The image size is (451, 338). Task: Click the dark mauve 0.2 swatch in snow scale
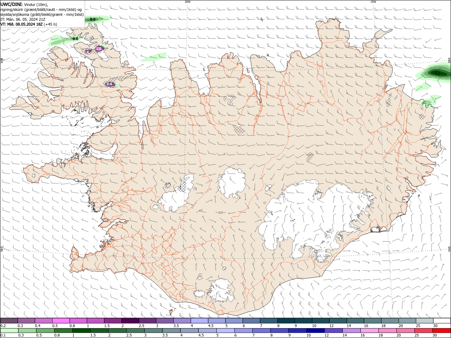(9, 321)
